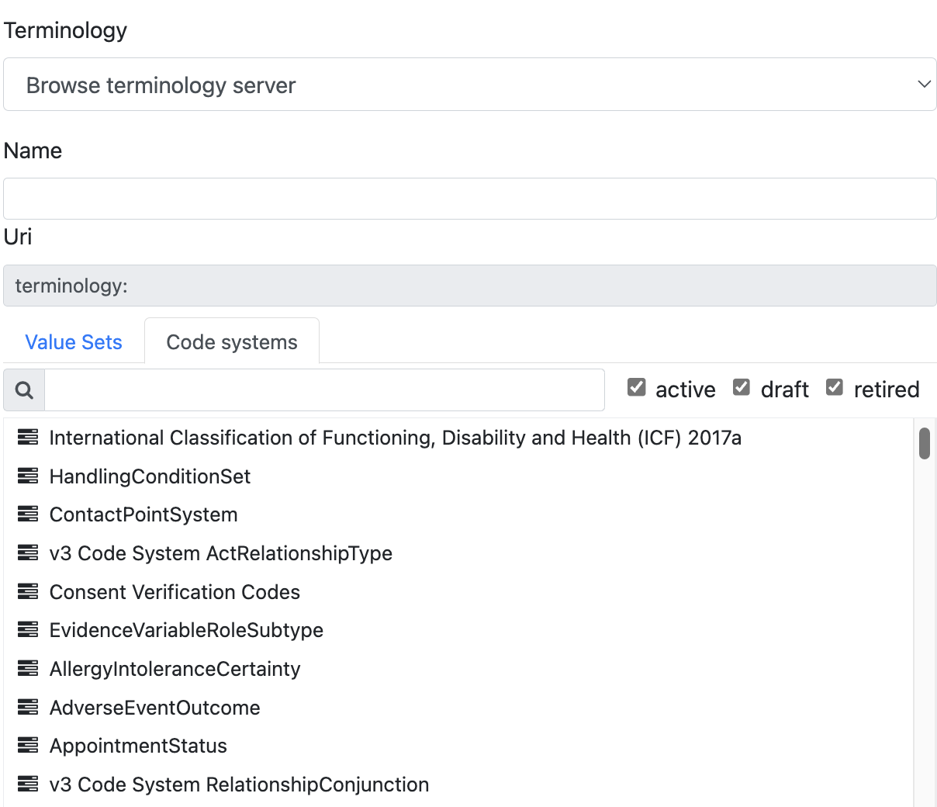
Task: Open the Browse terminology server dropdown
Action: coord(469,85)
